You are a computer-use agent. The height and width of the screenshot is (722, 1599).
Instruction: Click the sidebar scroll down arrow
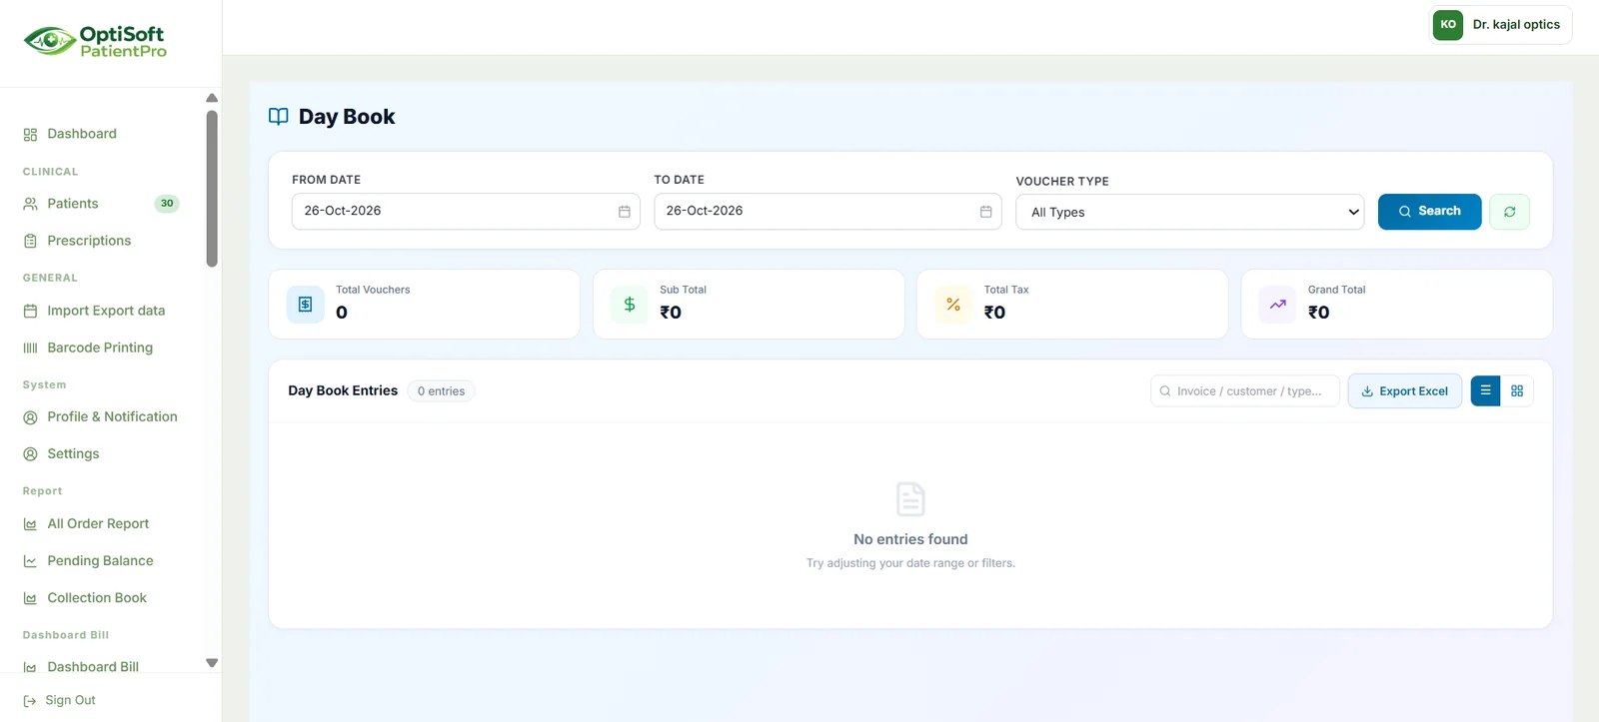[212, 663]
